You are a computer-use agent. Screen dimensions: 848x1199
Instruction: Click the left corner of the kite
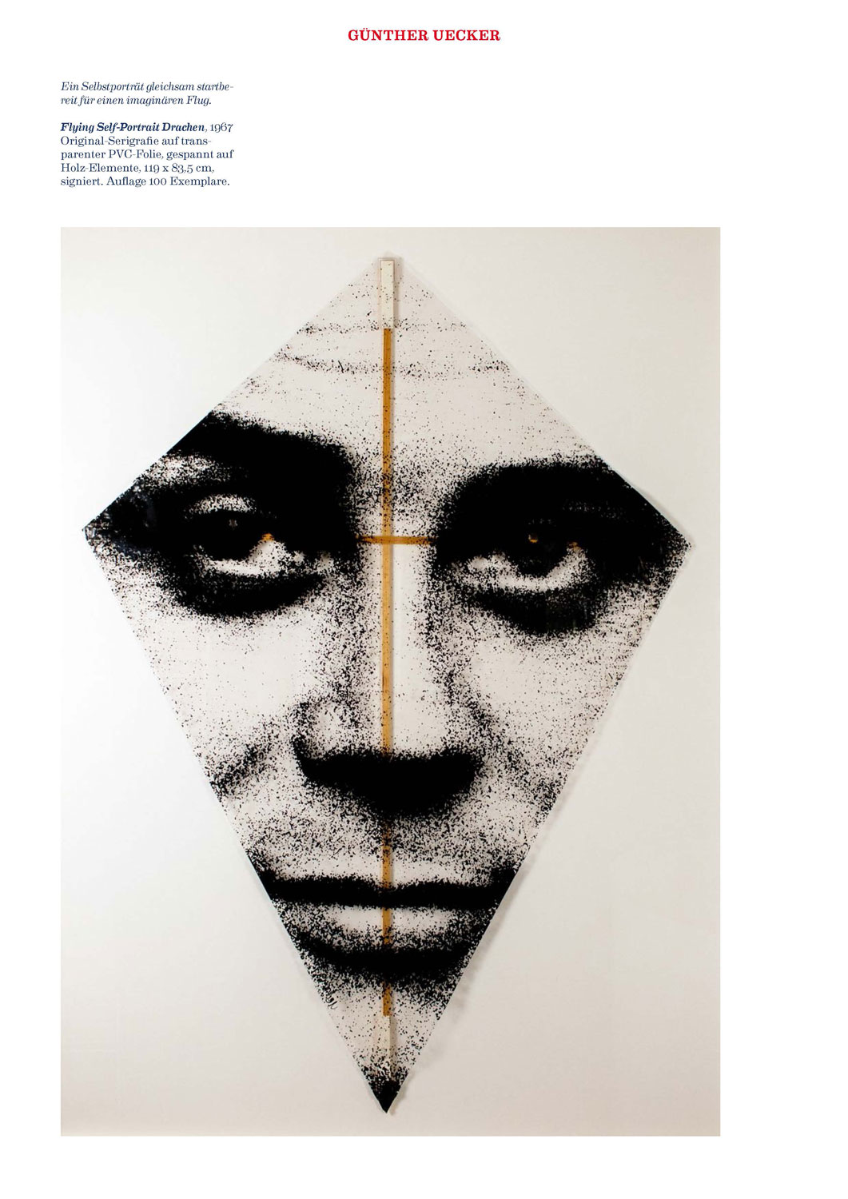click(88, 528)
